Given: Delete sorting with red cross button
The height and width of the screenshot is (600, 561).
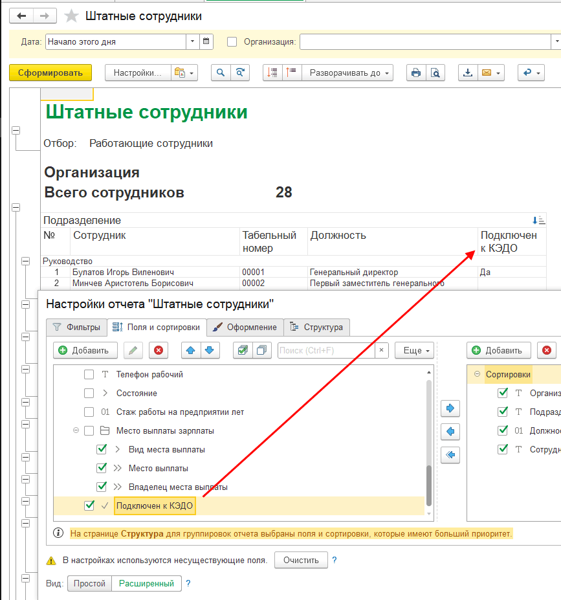Looking at the screenshot, I should pyautogui.click(x=547, y=350).
